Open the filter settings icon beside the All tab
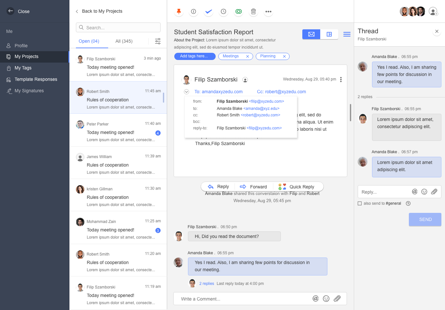Screen dimensions: 445x310 coord(158,41)
